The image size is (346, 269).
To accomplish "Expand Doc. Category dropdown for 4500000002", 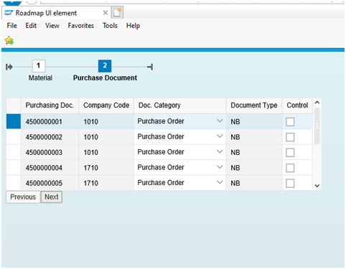I will [220, 136].
